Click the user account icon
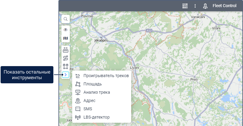The image size is (243, 126). [205, 6]
